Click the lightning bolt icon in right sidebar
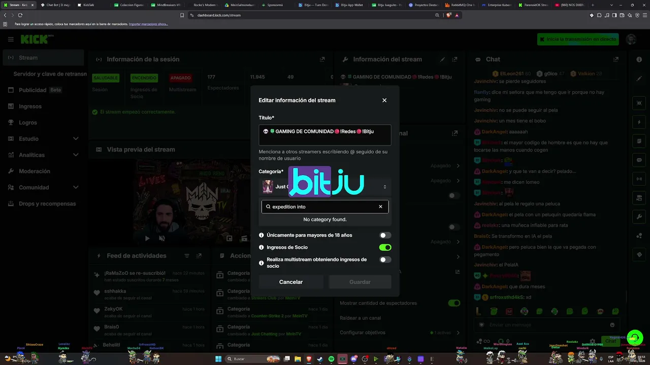This screenshot has height=365, width=650. click(x=639, y=122)
